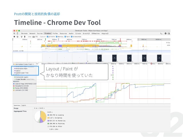This screenshot has height=137, width=183.
Task: Show the console drawer icon
Action: (161, 33)
